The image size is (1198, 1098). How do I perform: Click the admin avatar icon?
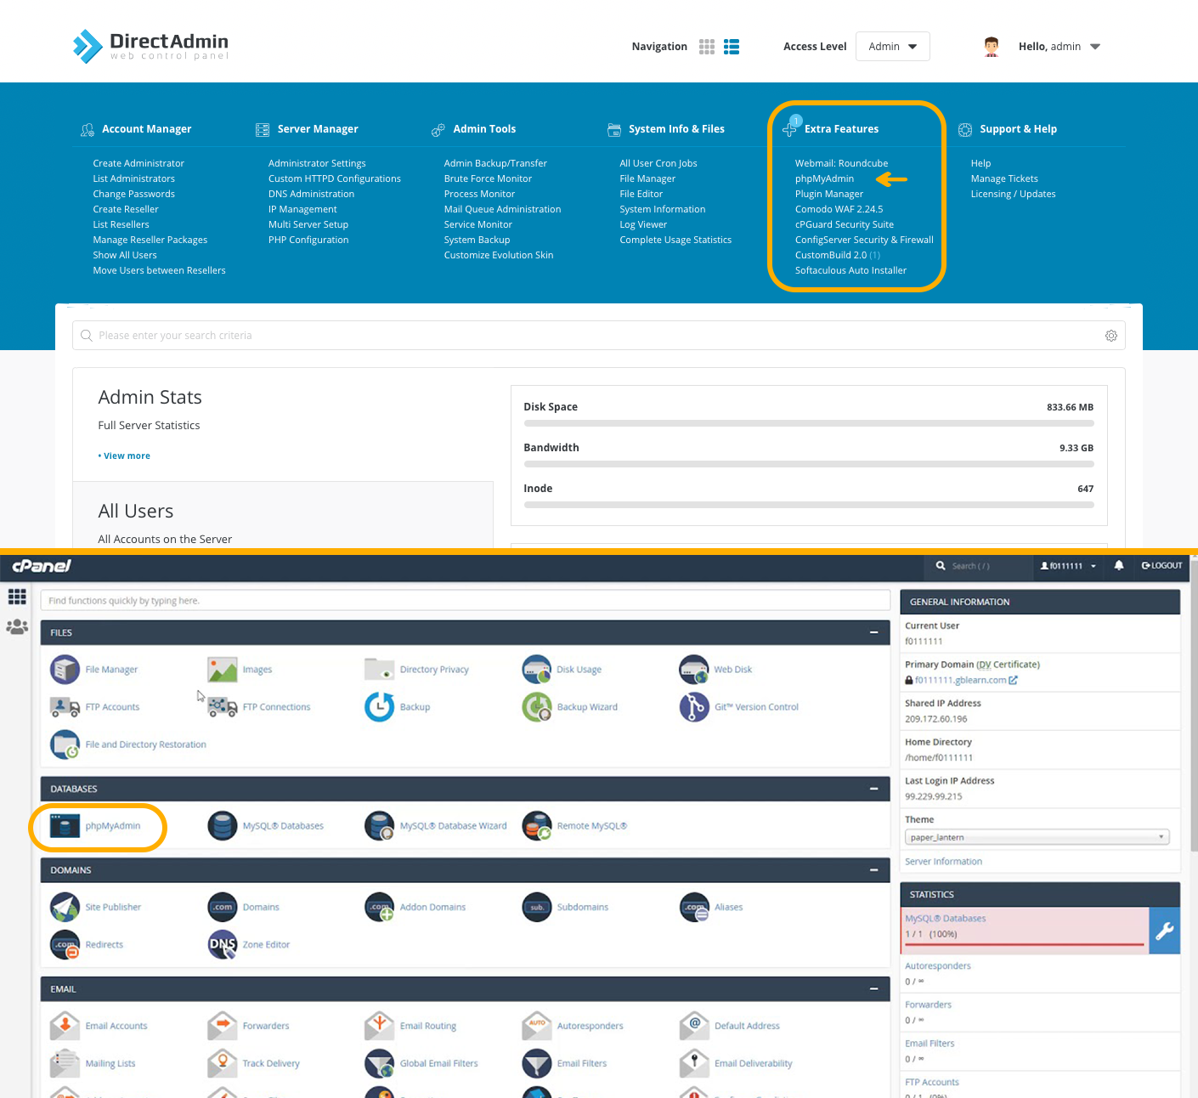pos(991,47)
